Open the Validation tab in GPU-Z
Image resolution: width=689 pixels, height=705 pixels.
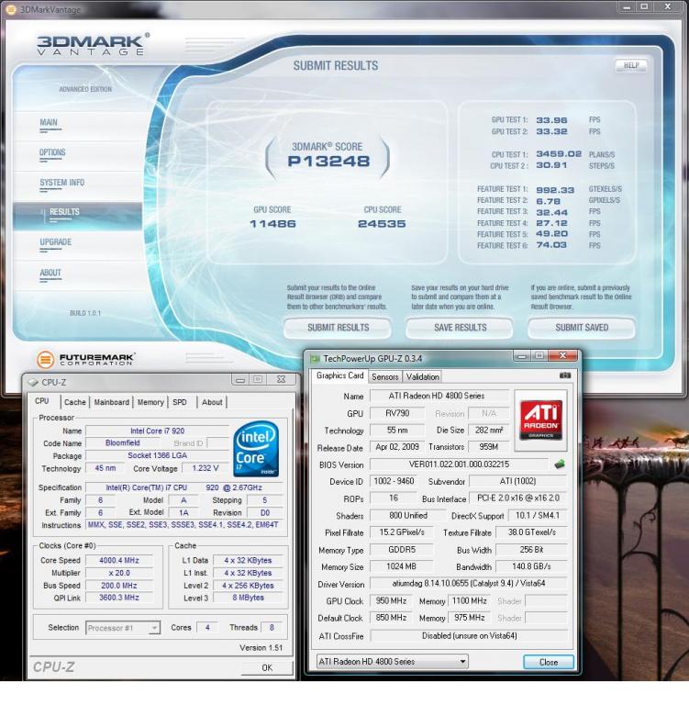point(422,376)
